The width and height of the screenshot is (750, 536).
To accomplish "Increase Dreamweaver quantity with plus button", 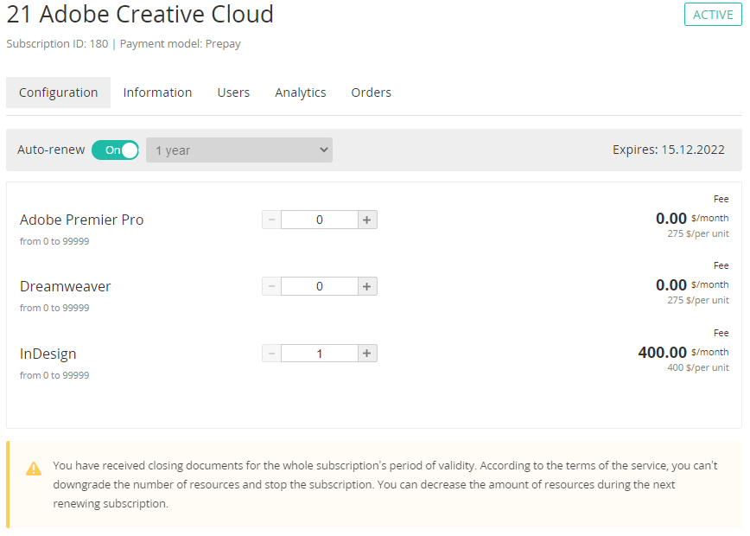I will click(367, 287).
